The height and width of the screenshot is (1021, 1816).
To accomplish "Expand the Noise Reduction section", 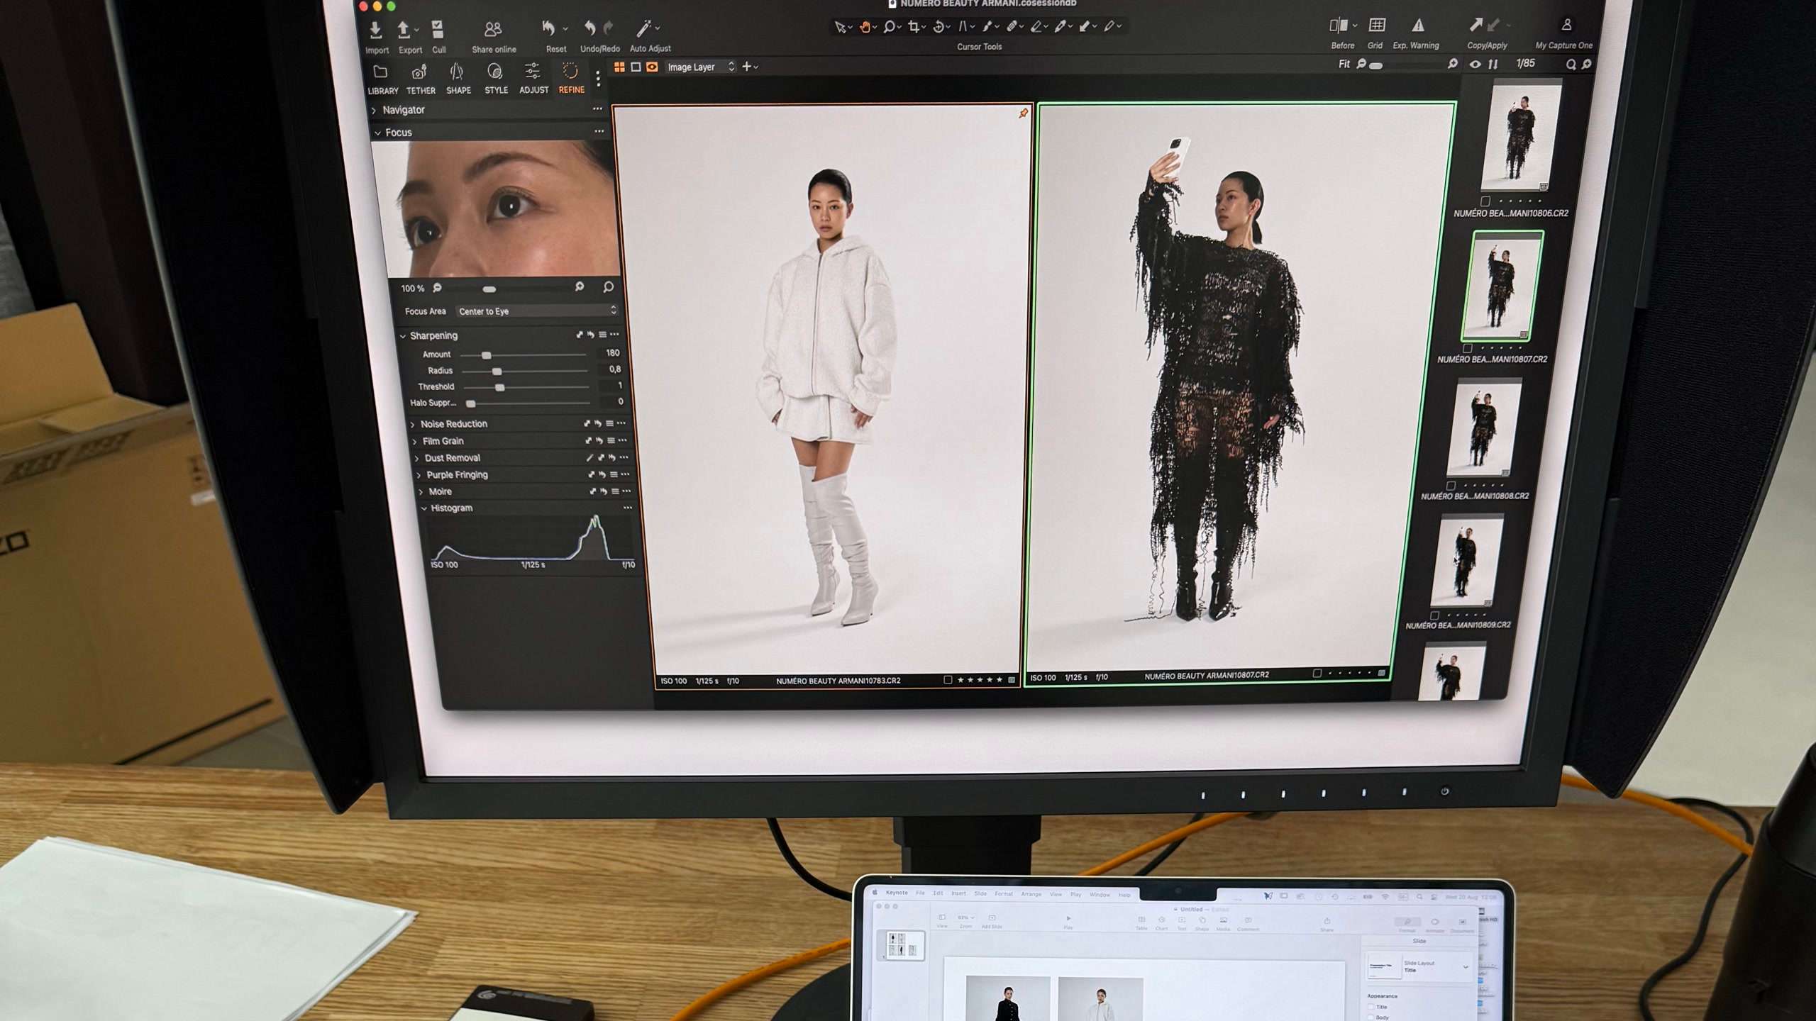I will point(413,424).
